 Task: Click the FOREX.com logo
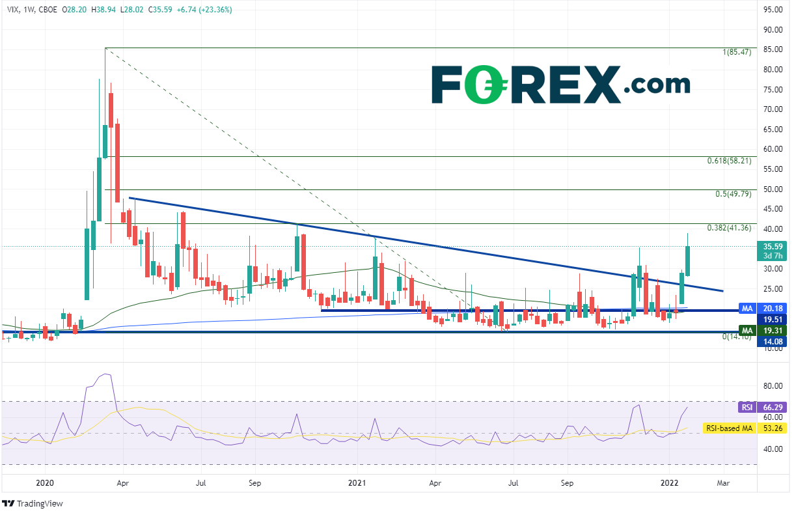point(560,85)
